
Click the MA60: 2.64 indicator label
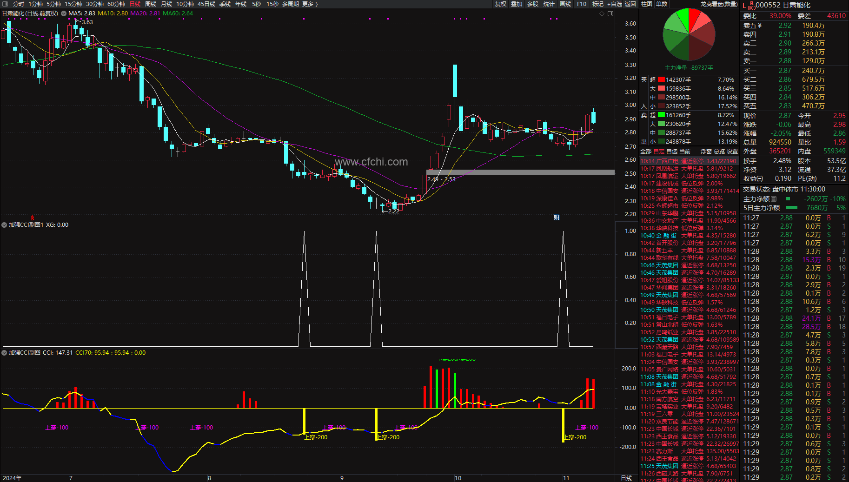pyautogui.click(x=178, y=13)
